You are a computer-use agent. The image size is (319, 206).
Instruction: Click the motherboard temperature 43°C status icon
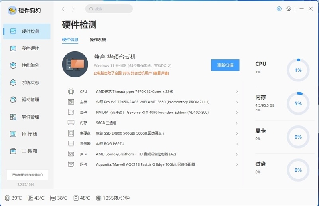click(30, 198)
